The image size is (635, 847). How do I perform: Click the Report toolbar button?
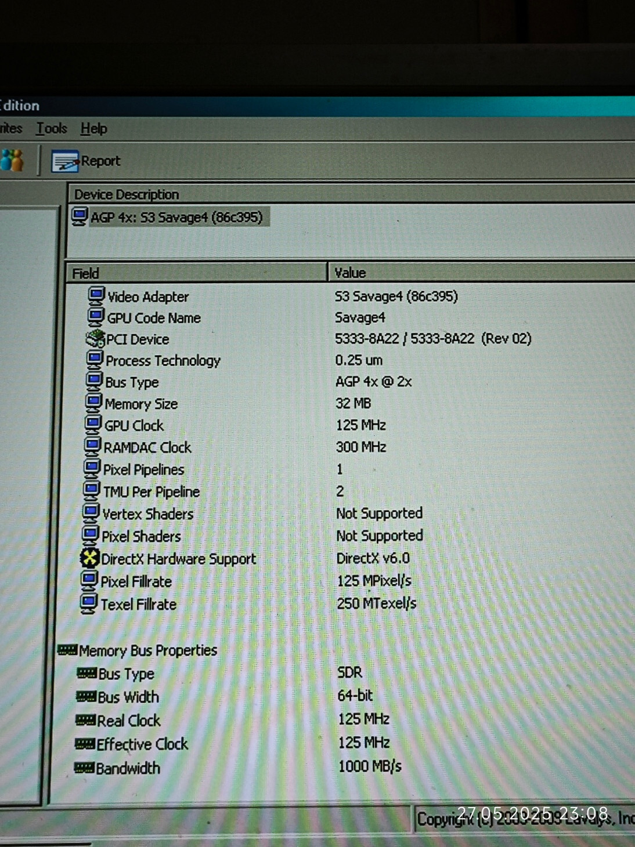[x=86, y=161]
